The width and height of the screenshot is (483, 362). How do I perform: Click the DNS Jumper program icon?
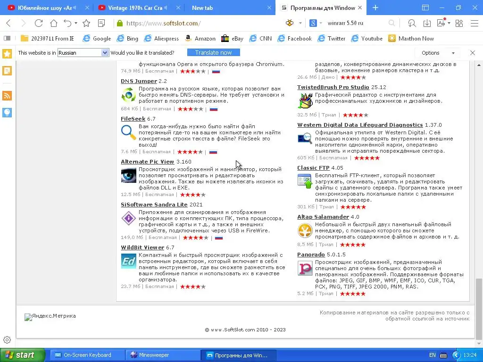click(128, 95)
